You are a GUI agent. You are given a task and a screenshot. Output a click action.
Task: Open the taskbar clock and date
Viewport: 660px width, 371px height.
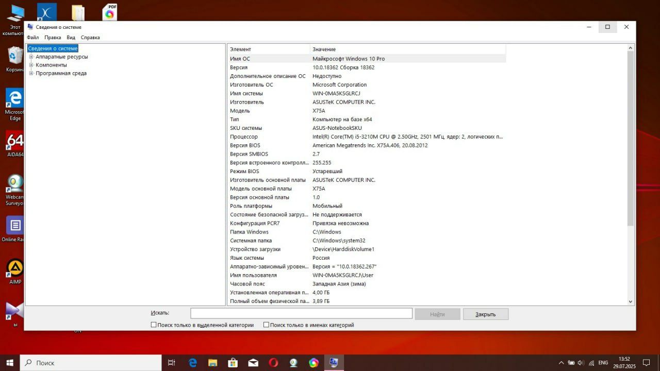(x=624, y=363)
